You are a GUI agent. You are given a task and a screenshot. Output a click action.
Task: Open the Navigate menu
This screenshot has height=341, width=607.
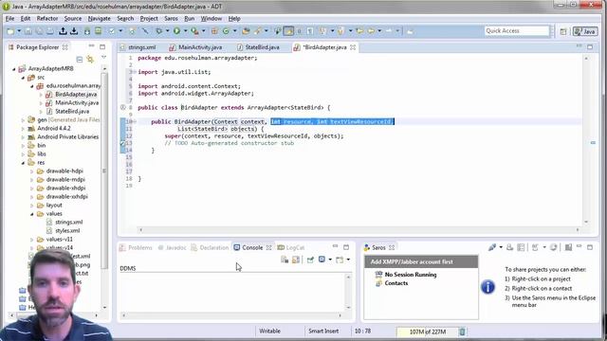click(x=99, y=19)
